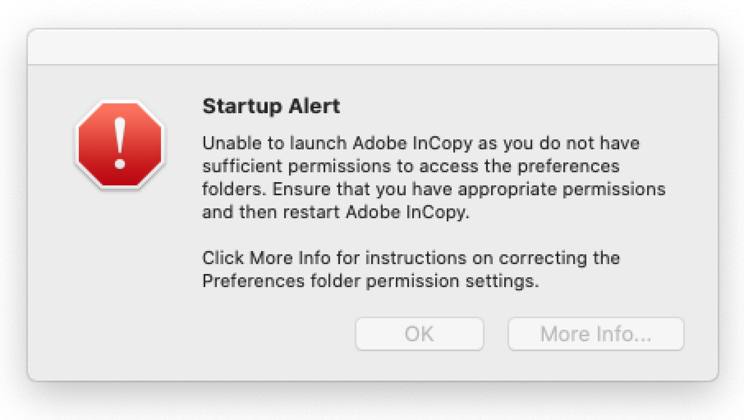Click the line starting folders. Ensure that
Image resolution: width=744 pixels, height=420 pixels.
(434, 189)
